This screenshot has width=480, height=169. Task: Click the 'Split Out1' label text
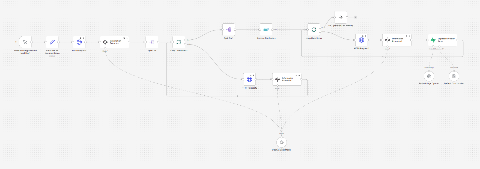coord(229,38)
